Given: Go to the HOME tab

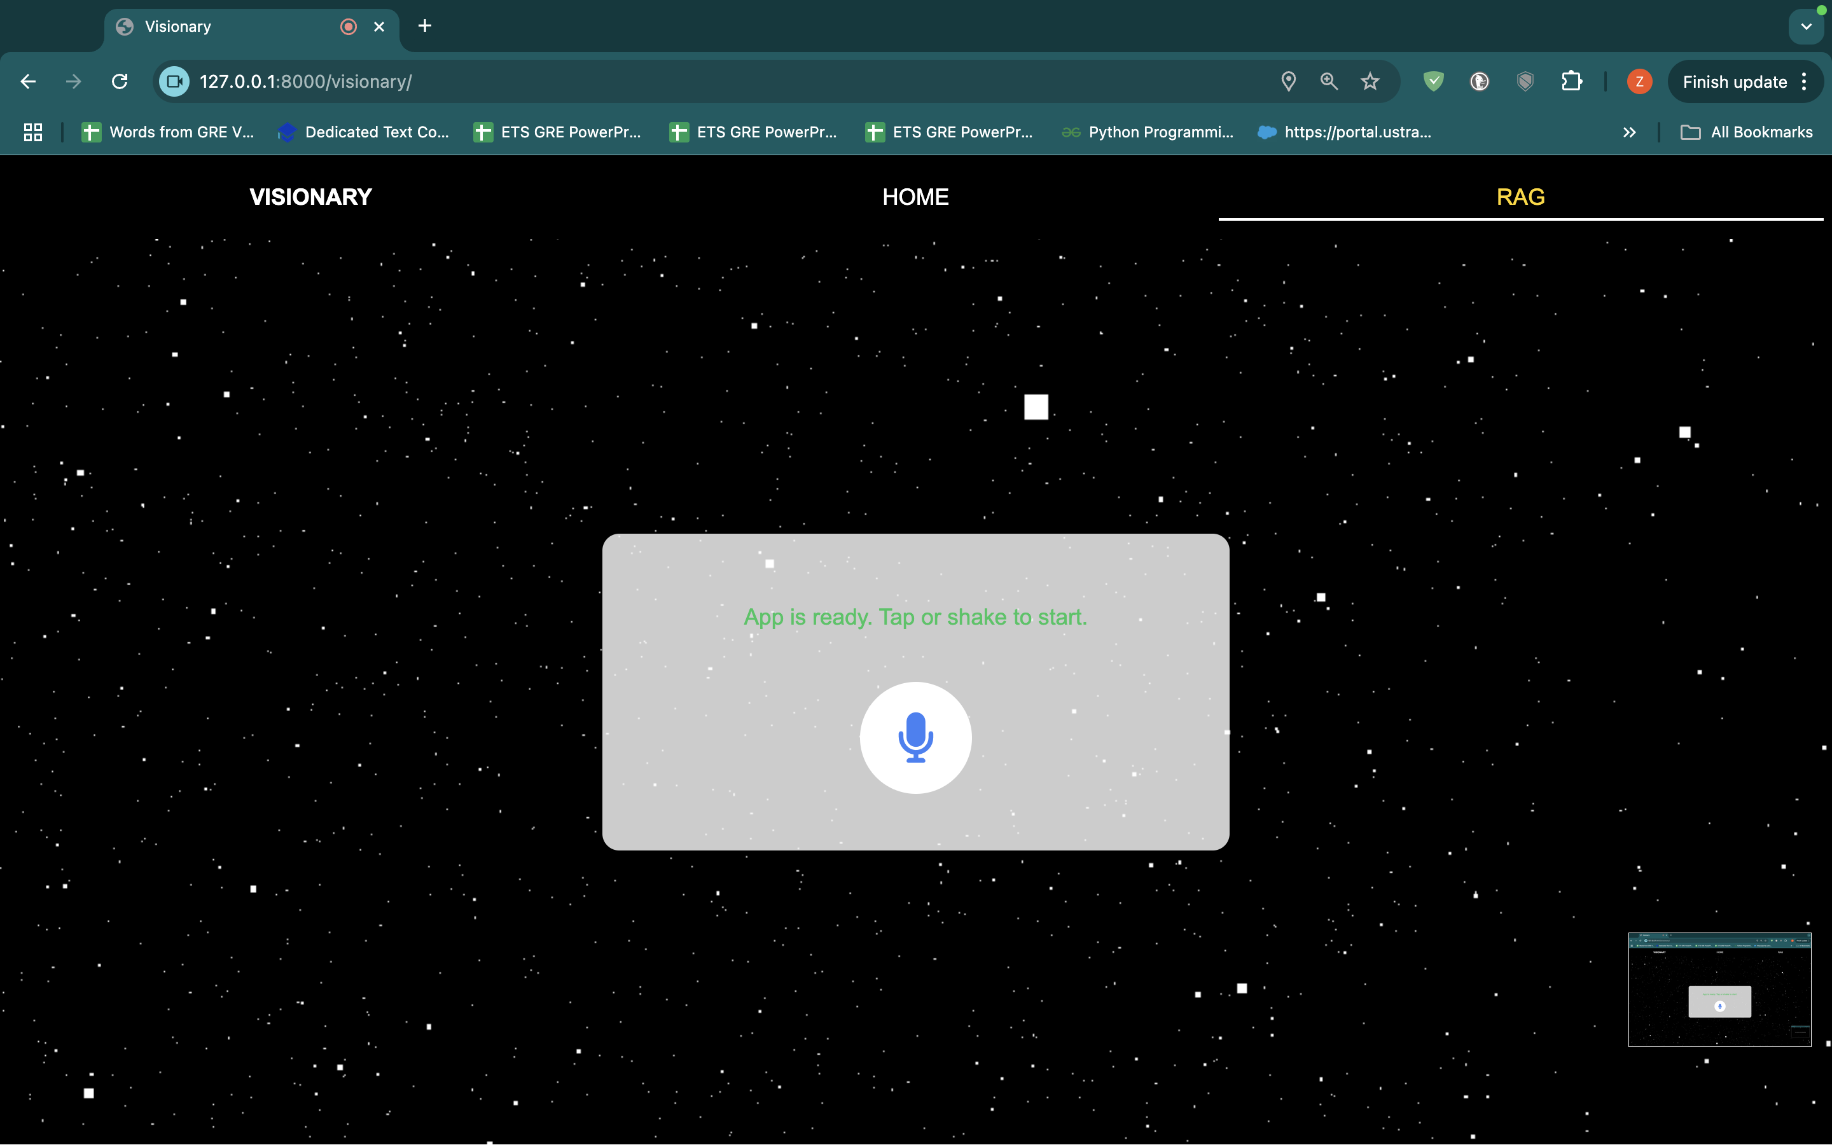Looking at the screenshot, I should (915, 197).
